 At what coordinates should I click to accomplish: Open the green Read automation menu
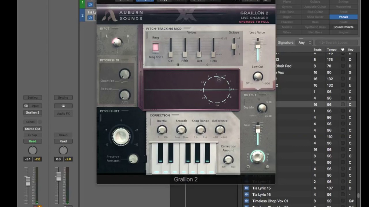click(33, 141)
